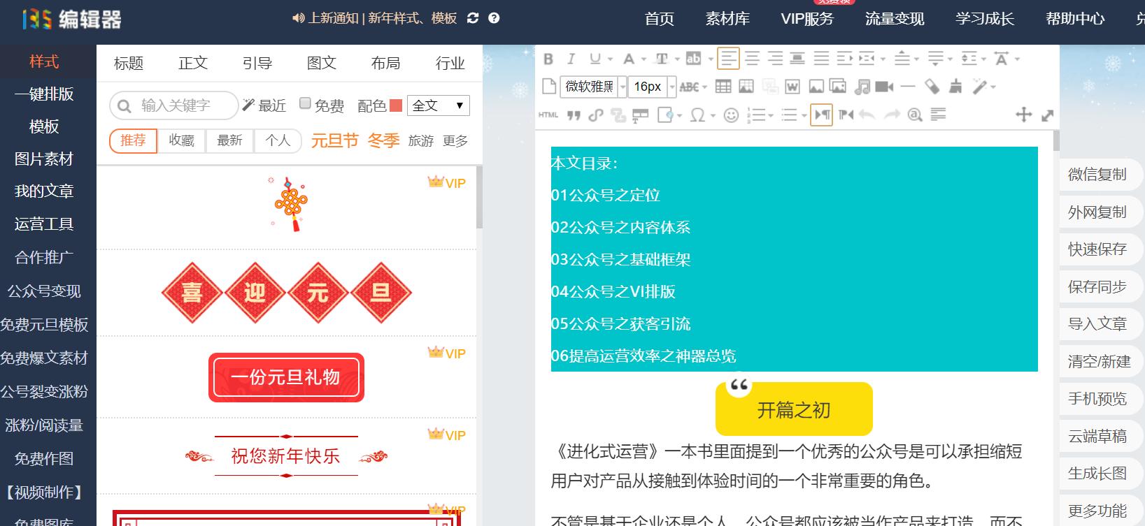Tick the 免费 checkbox filter
The height and width of the screenshot is (526, 1145).
[305, 103]
